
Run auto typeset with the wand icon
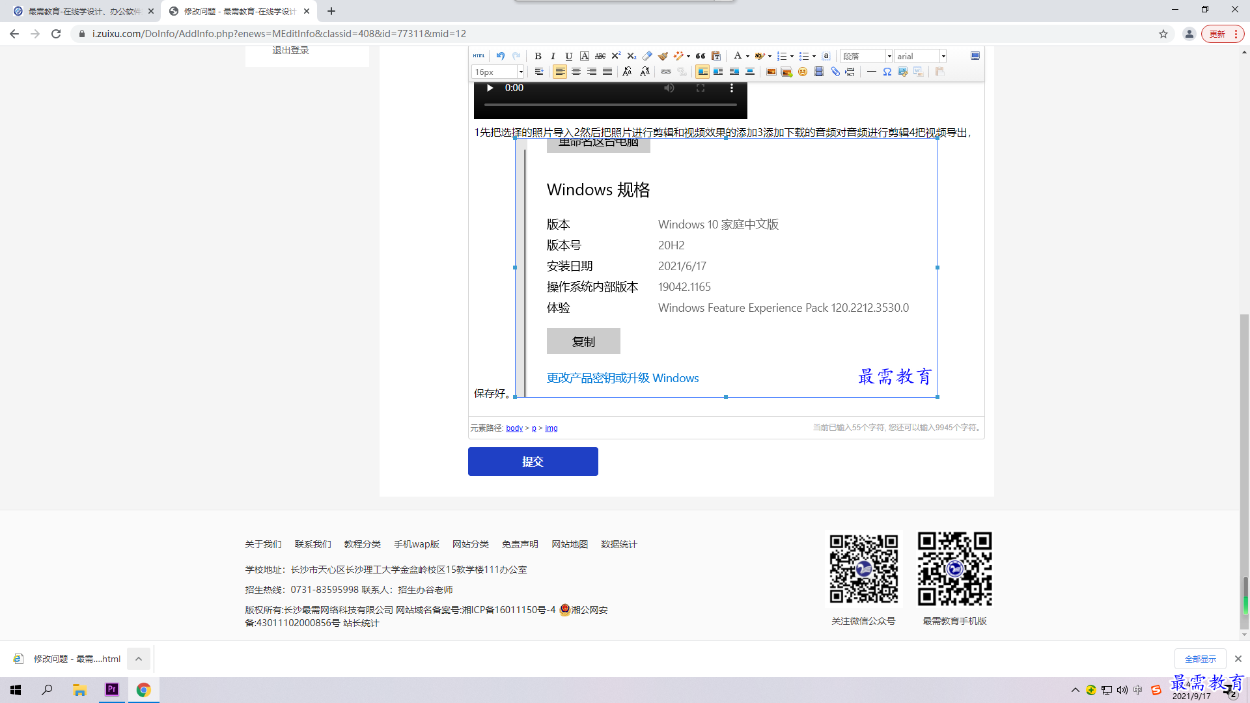[x=678, y=56]
